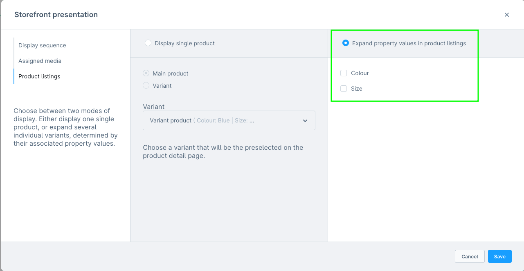Viewport: 524px width, 271px height.
Task: Pick the Variant radio option
Action: click(146, 86)
